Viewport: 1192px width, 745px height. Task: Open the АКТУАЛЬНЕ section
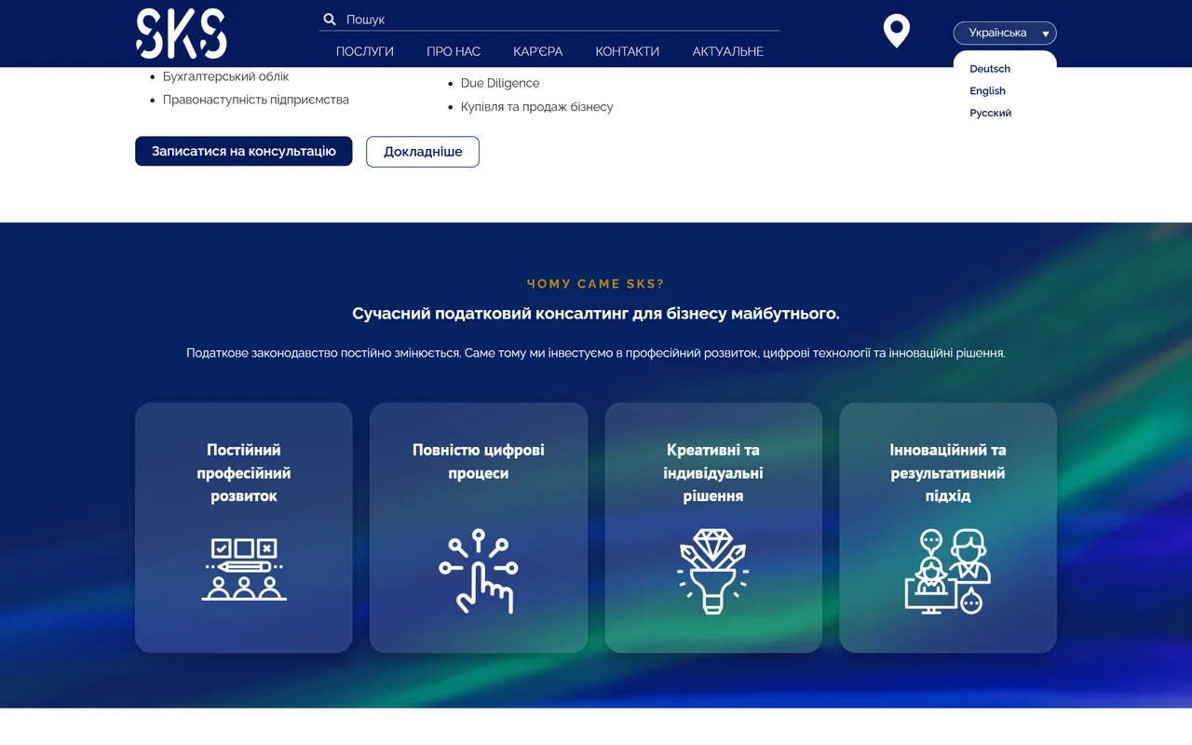[728, 52]
